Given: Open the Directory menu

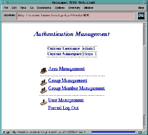Looking at the screenshot, I should [x=74, y=8].
